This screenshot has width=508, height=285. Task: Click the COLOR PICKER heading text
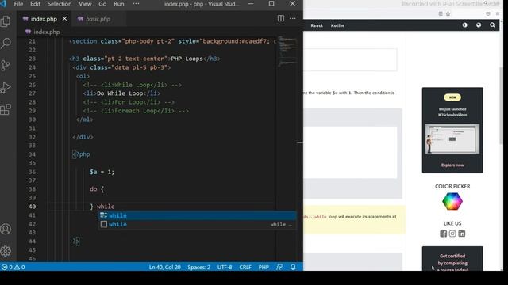[x=452, y=187]
